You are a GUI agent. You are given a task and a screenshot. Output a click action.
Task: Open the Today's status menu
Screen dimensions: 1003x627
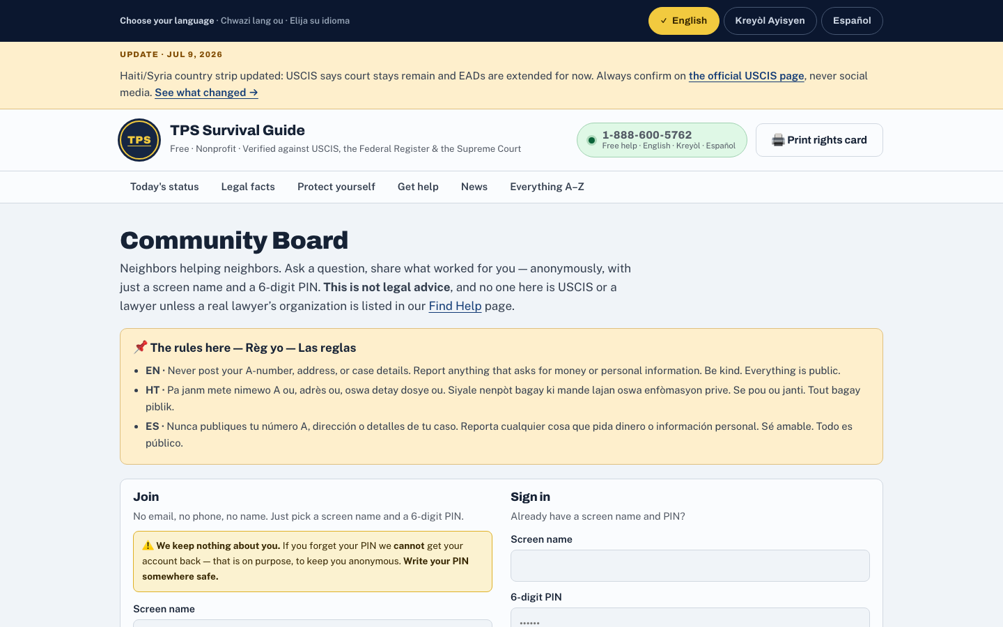point(164,187)
